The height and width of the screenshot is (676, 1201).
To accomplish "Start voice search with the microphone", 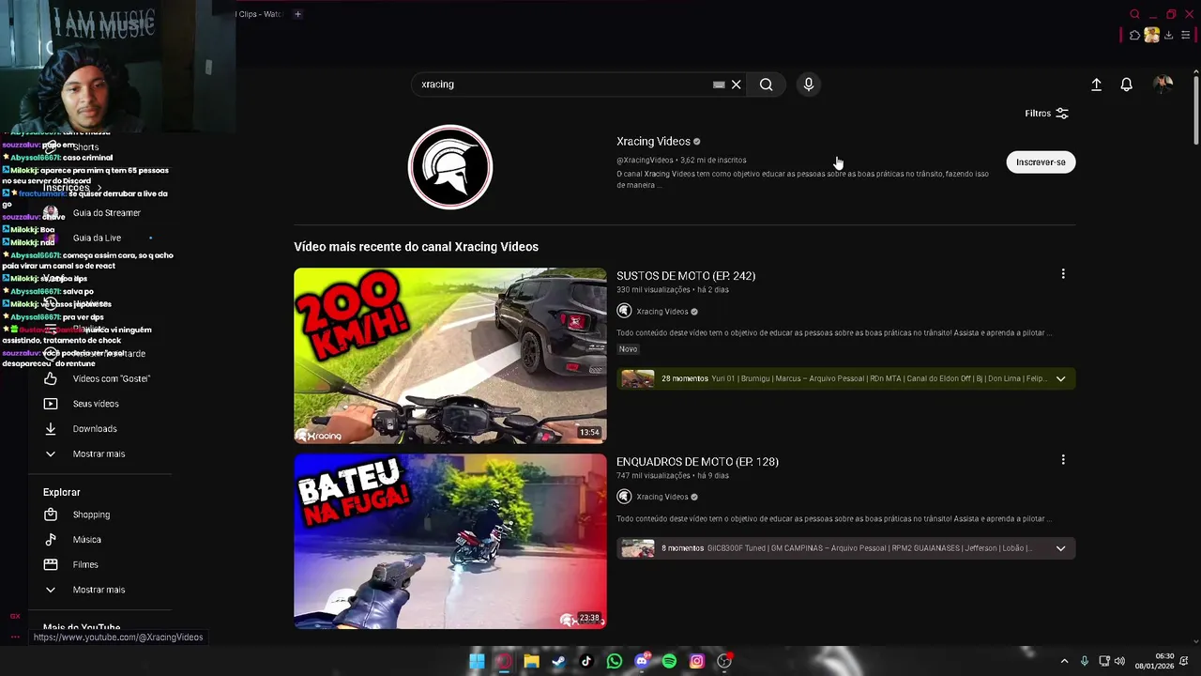I will (x=809, y=84).
